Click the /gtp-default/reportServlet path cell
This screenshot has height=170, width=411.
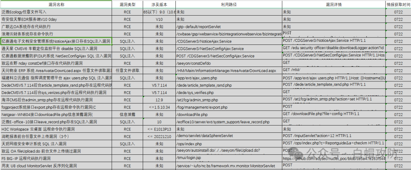(x=229, y=27)
